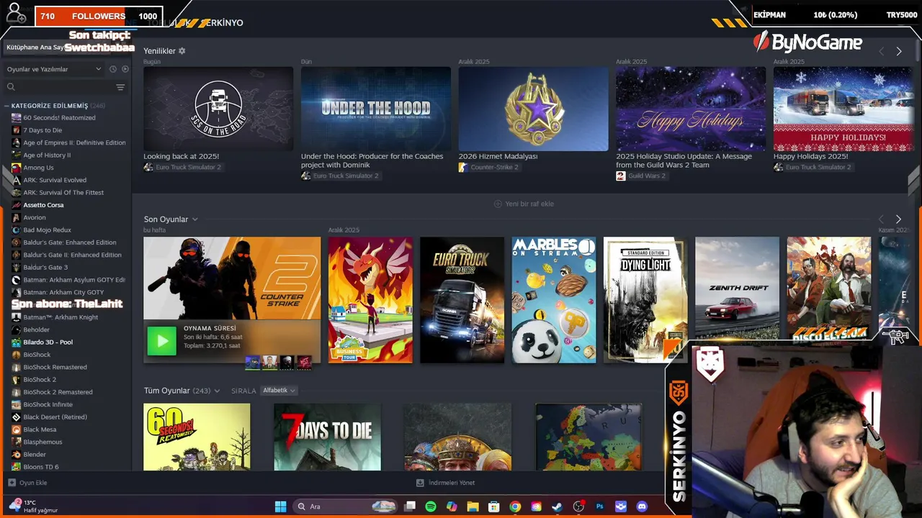The height and width of the screenshot is (518, 922).
Task: Open Spotify from taskbar
Action: click(x=431, y=506)
